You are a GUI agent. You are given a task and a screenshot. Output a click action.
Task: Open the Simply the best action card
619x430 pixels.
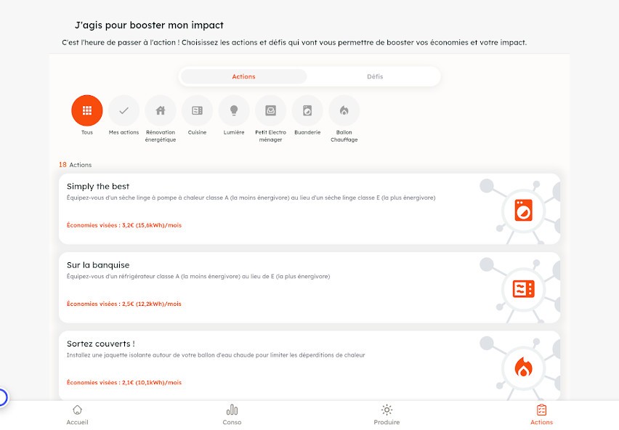click(x=309, y=208)
